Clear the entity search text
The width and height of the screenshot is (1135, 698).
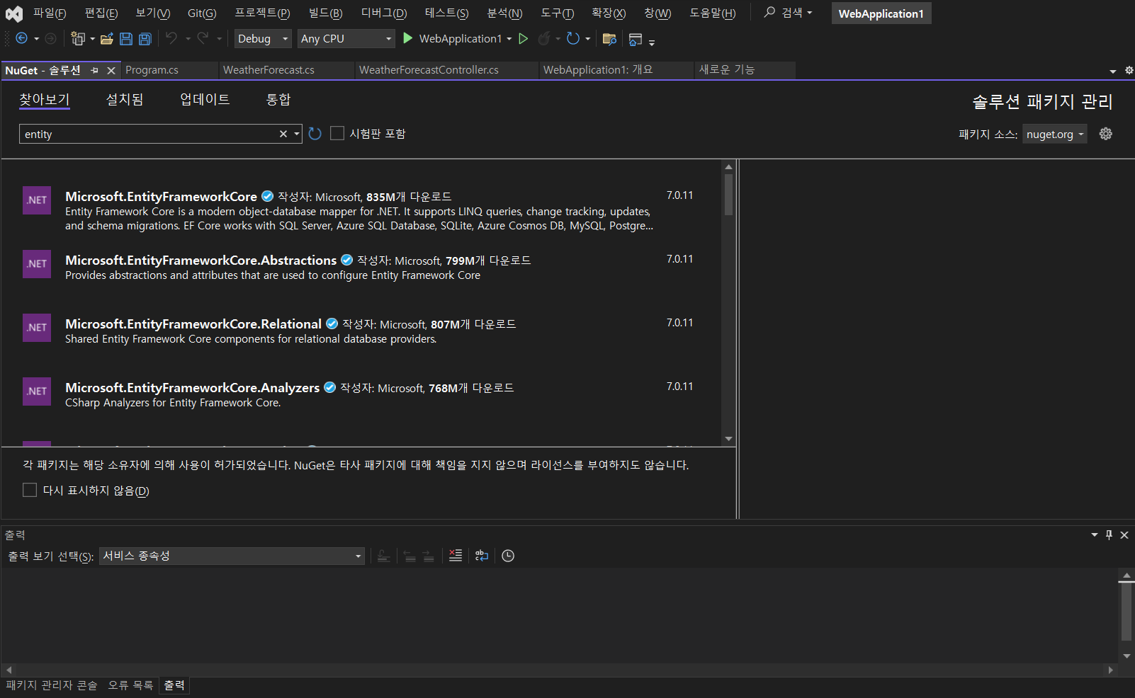[x=283, y=134]
